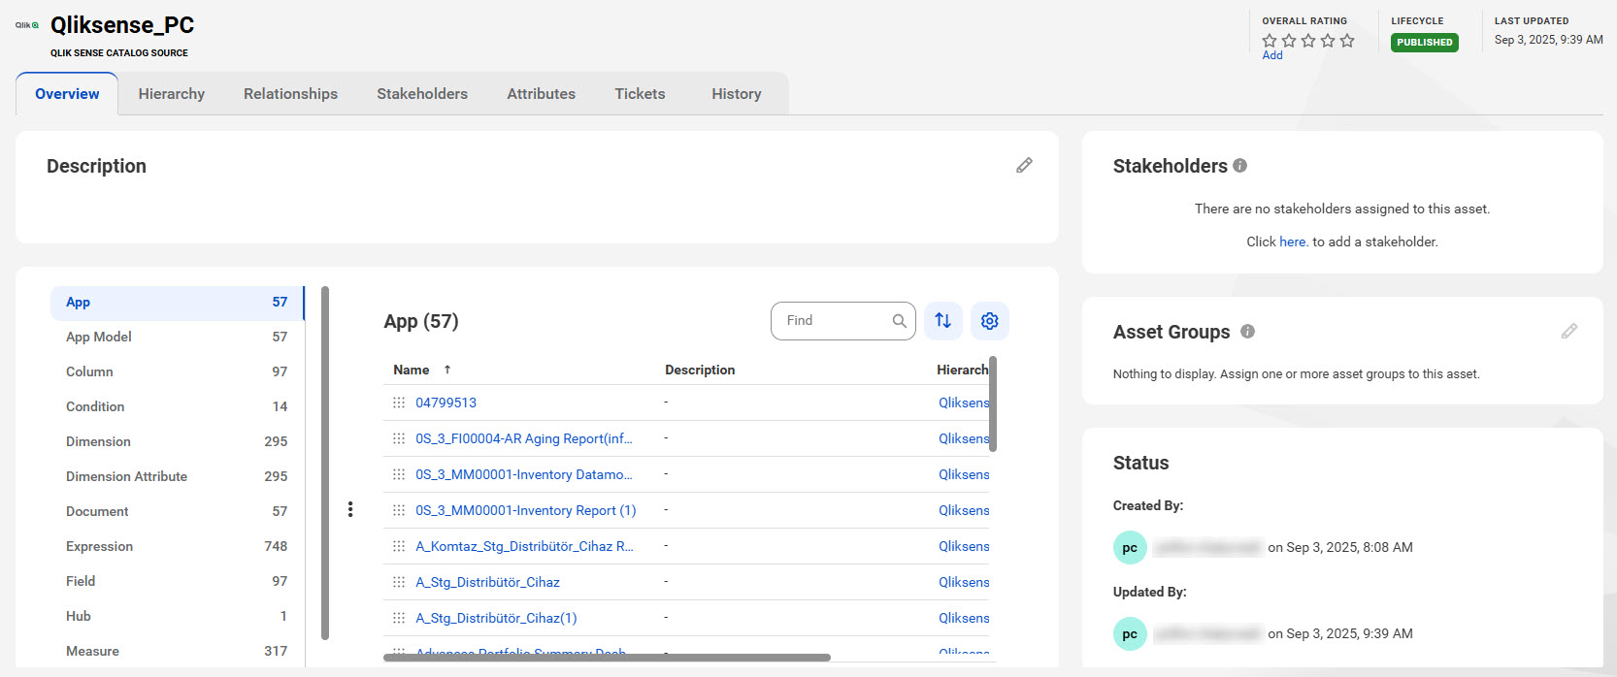
Task: Select the Condition asset type
Action: pos(177,406)
